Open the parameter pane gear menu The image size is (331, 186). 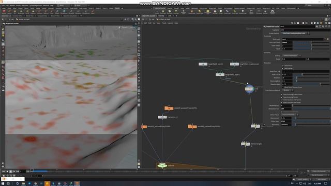tap(317, 26)
